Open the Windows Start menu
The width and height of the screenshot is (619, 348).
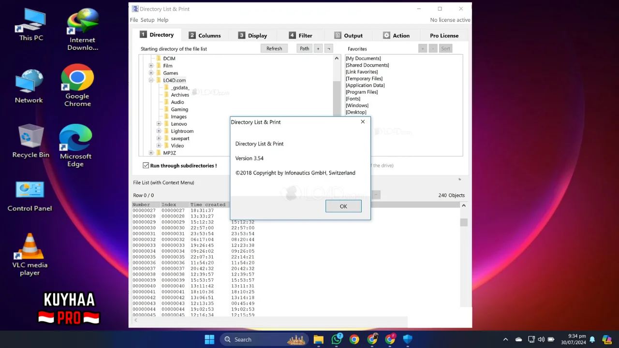(209, 339)
